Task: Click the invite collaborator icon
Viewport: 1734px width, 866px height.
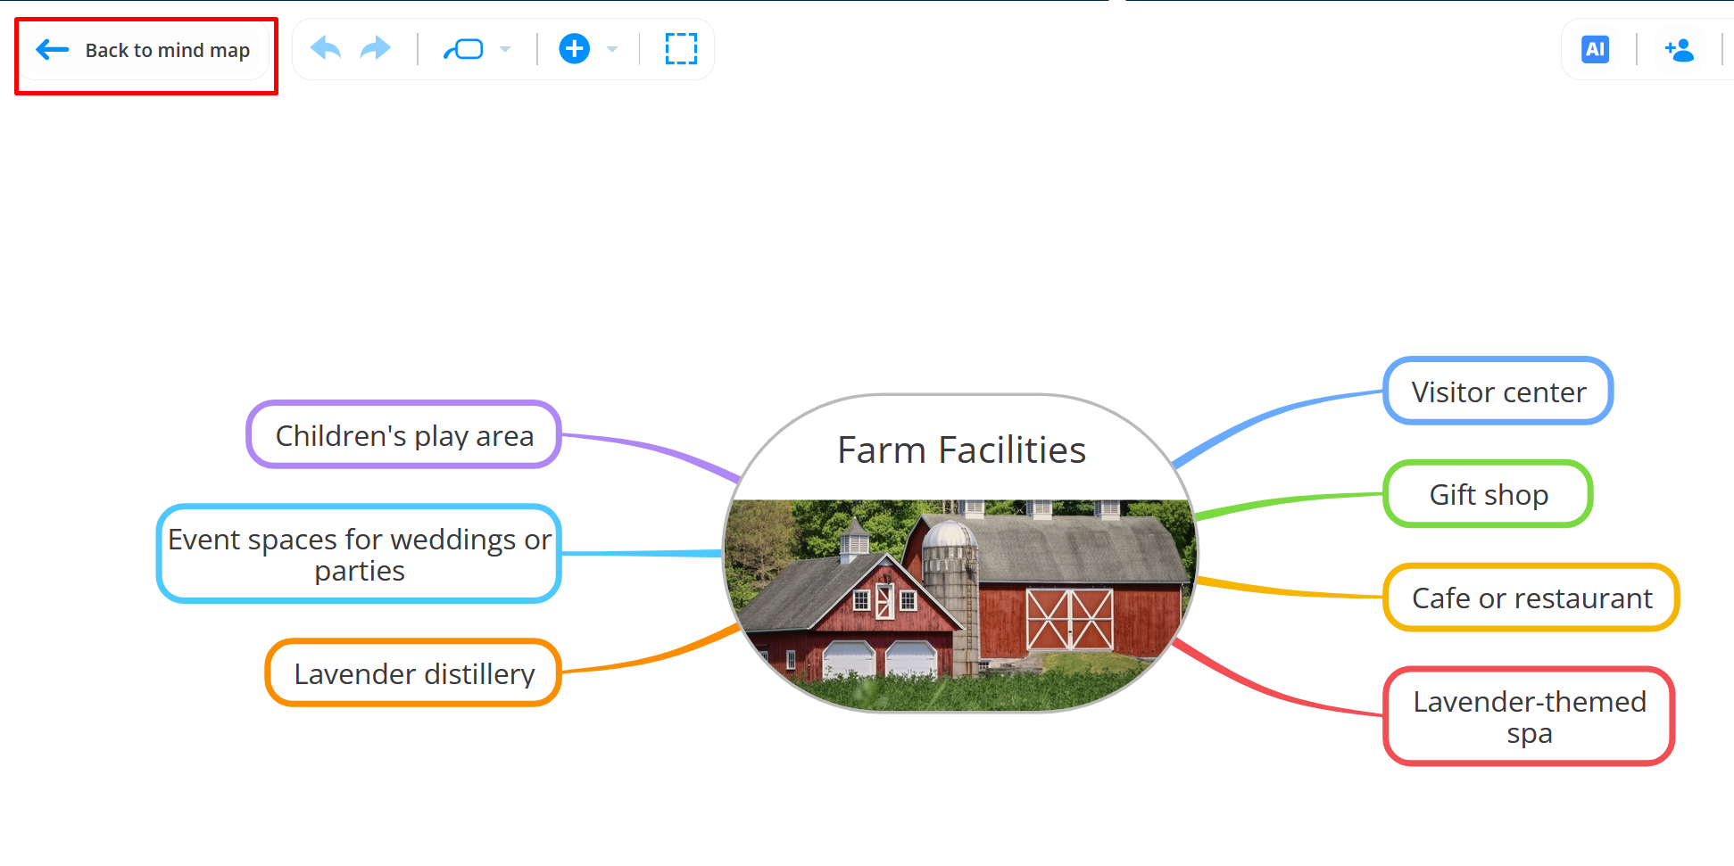Action: tap(1680, 51)
